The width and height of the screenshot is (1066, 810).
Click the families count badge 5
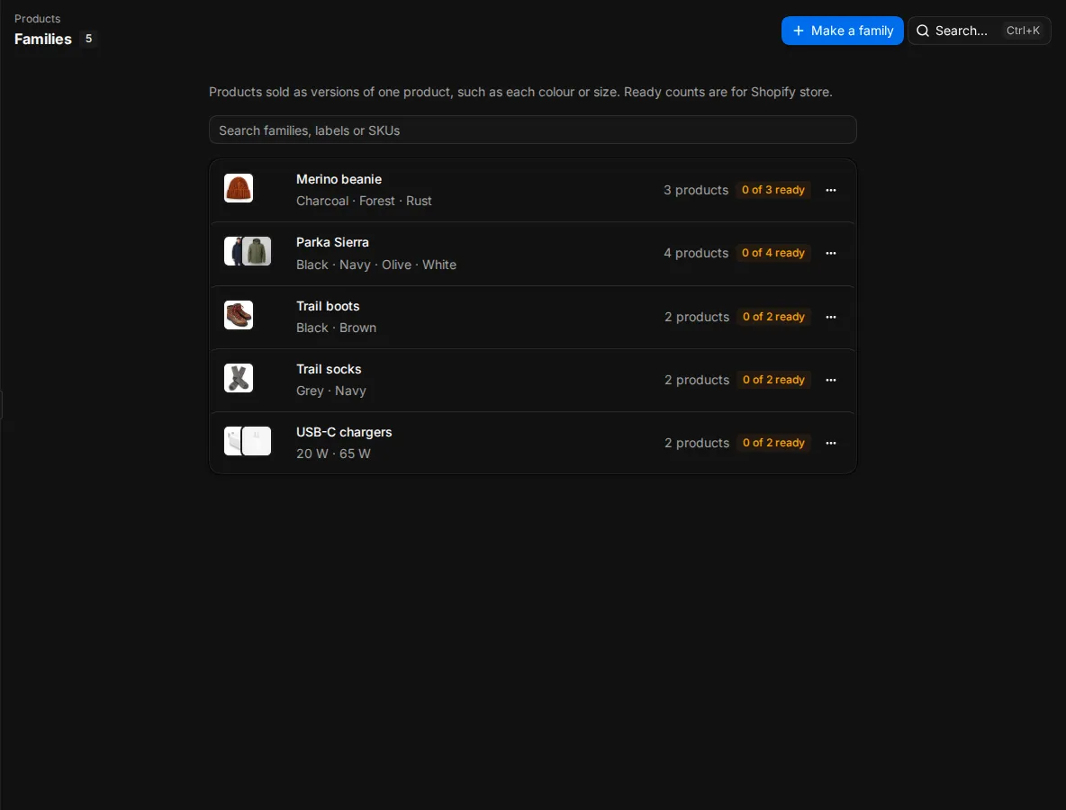[88, 39]
